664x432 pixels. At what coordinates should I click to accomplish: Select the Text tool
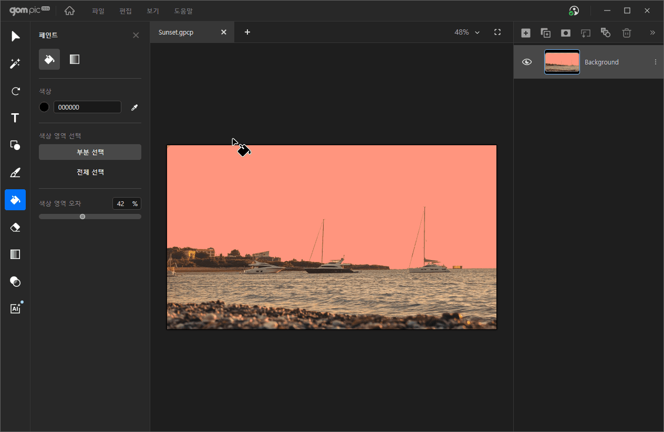coord(15,118)
